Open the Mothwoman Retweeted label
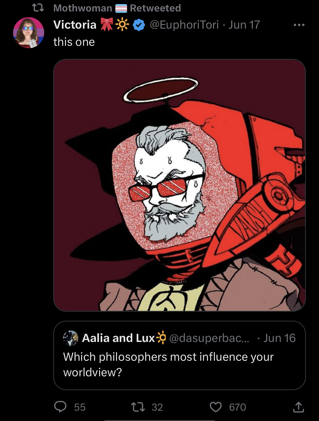 pyautogui.click(x=117, y=8)
